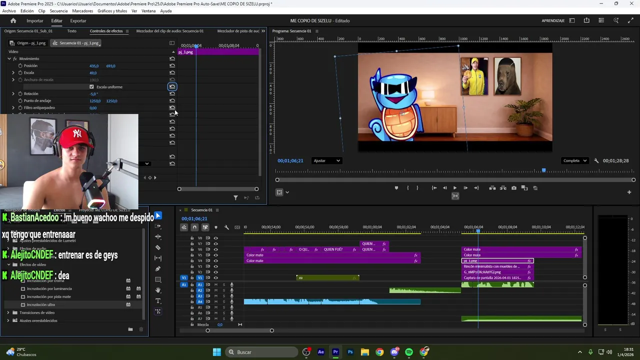Show hidden source panel tabs
This screenshot has width=640, height=360.
pos(263,31)
